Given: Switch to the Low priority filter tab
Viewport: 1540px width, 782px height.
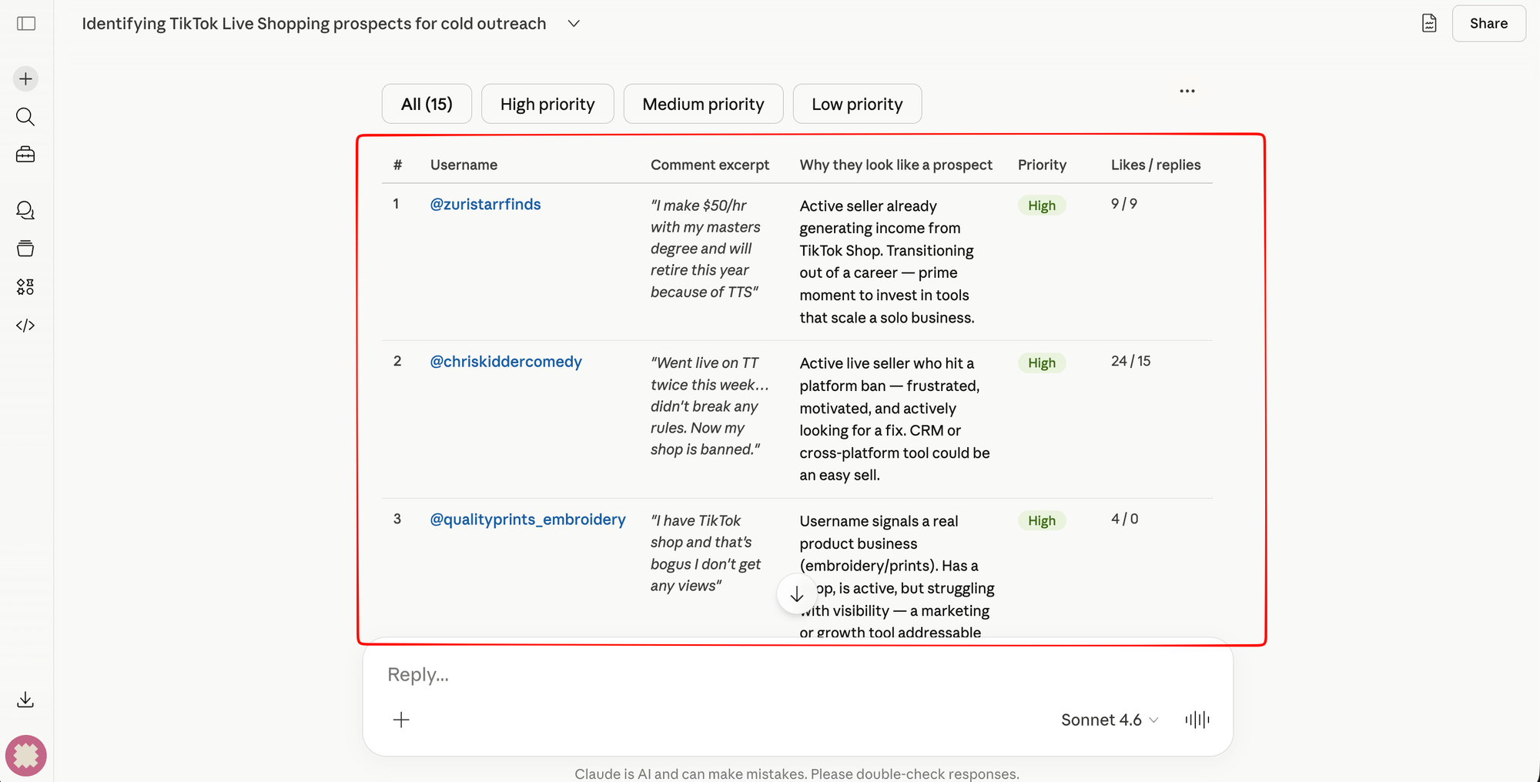Looking at the screenshot, I should tap(857, 103).
